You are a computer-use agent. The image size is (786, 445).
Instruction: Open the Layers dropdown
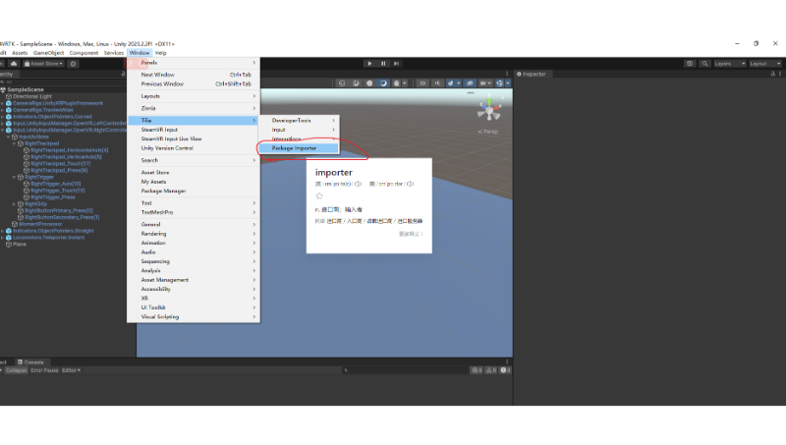click(x=729, y=64)
